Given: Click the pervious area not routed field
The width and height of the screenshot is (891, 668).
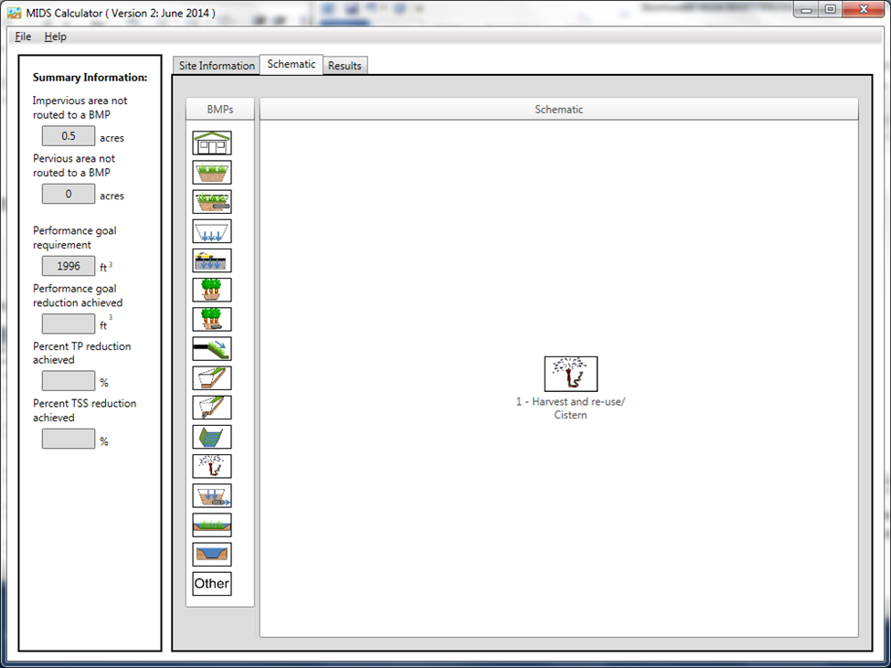Looking at the screenshot, I should click(69, 194).
